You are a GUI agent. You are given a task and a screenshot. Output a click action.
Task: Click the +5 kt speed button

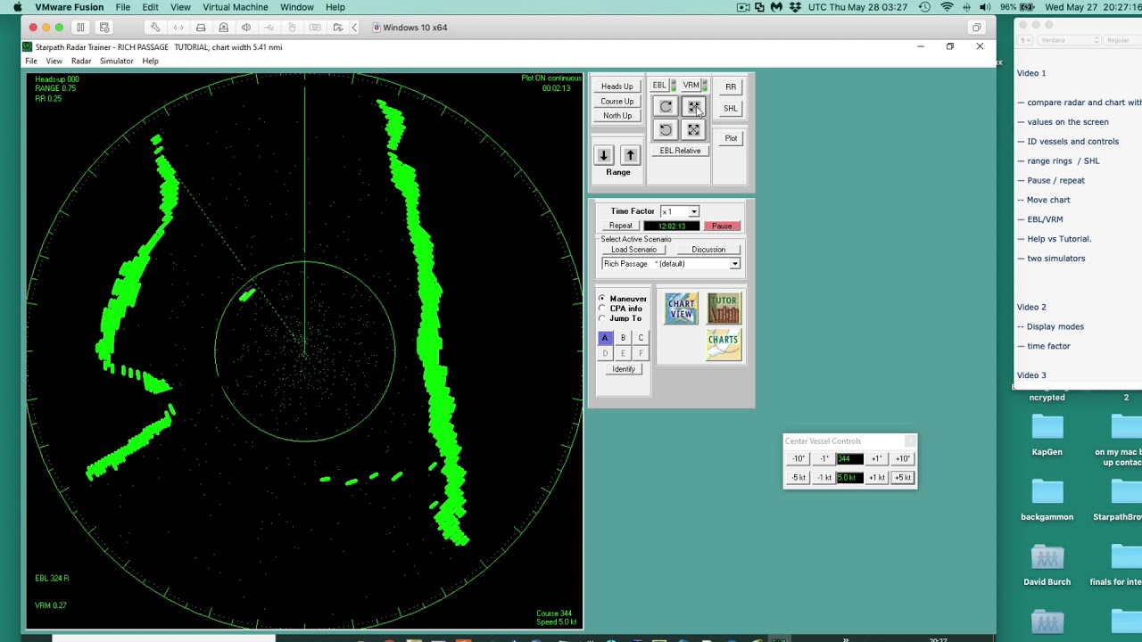click(x=903, y=478)
